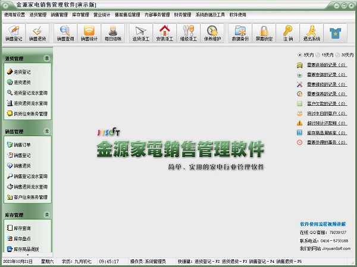
Task: Open 数据备份 from the toolbar
Action: tap(240, 33)
